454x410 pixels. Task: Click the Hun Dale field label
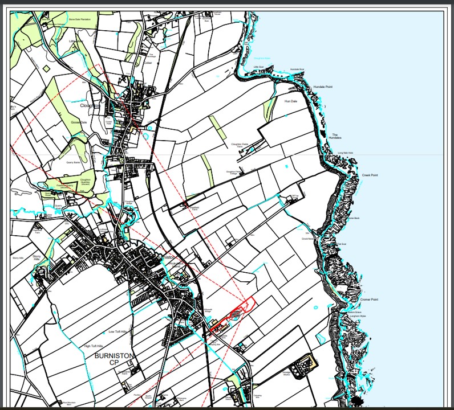coord(290,101)
